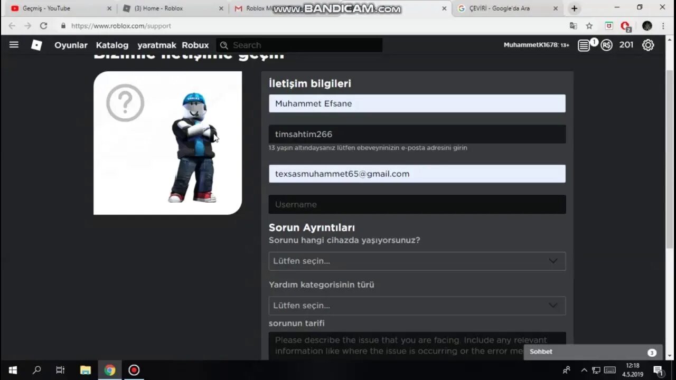Click the Roblox avatar image

point(194,148)
